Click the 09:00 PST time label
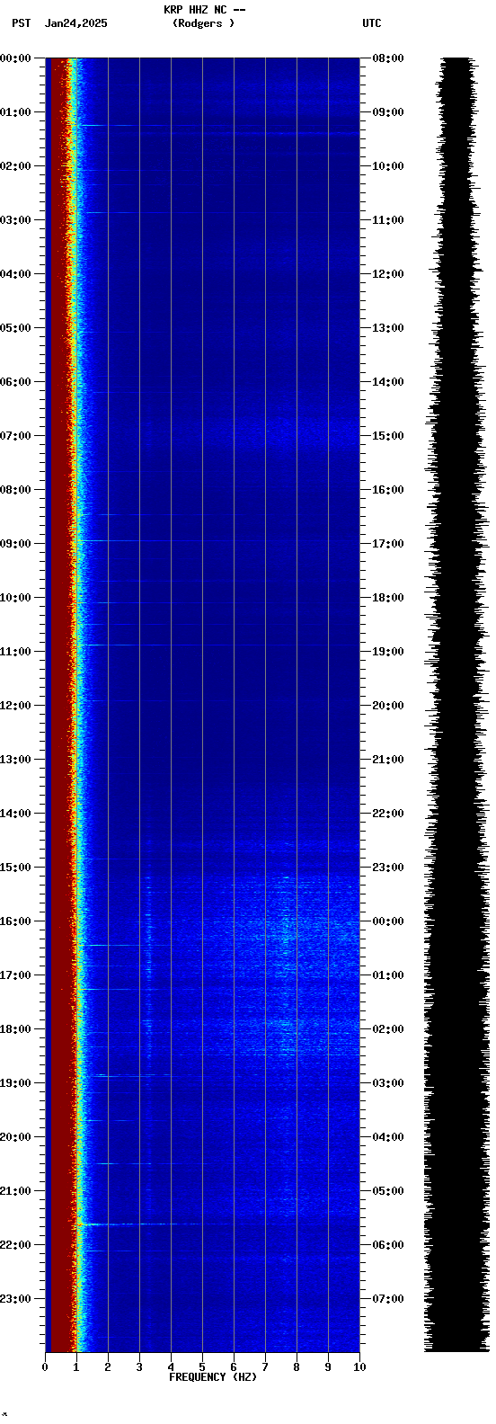Screen dimensions: 496x1424 [x=16, y=544]
